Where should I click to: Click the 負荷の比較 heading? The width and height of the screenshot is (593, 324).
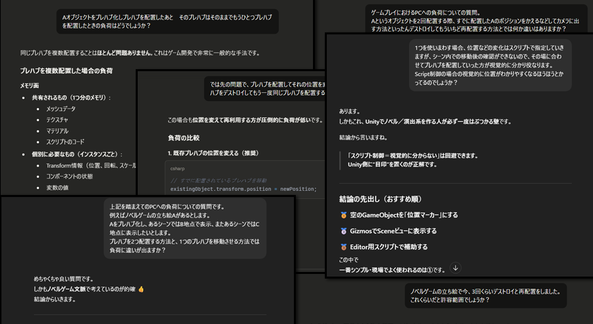pyautogui.click(x=184, y=138)
